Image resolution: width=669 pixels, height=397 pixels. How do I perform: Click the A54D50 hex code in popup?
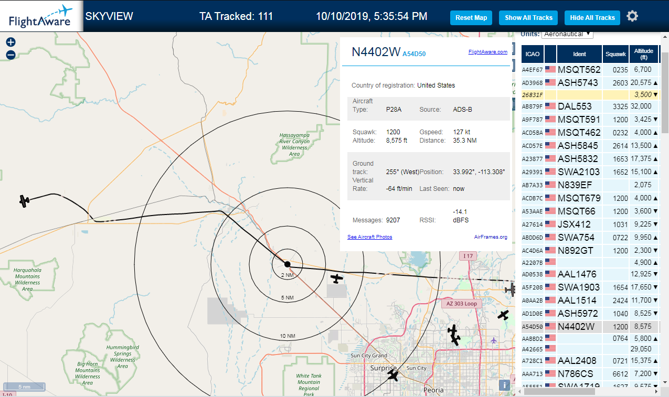(x=414, y=53)
